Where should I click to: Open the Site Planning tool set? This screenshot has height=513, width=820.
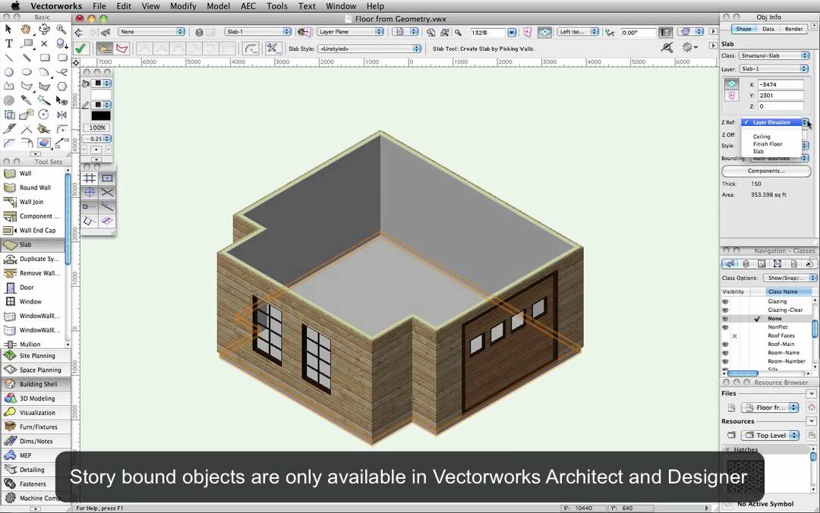pyautogui.click(x=36, y=356)
